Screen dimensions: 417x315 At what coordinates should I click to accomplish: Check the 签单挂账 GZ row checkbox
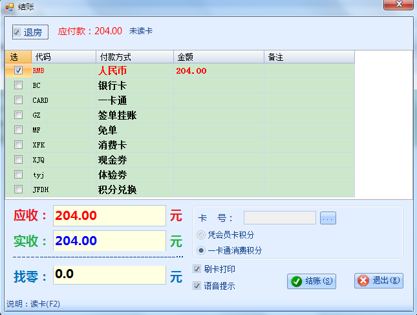[18, 115]
